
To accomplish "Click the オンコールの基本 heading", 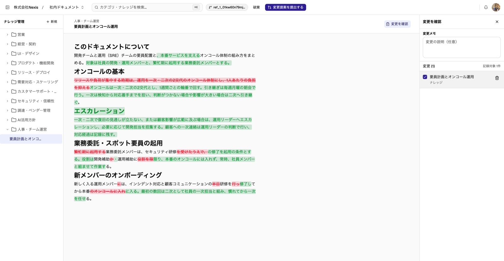I will click(99, 71).
